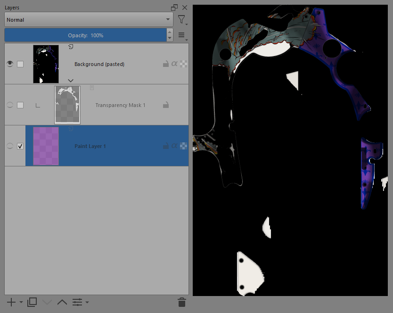
Task: Tick the Transparency Mask 1 checkbox
Action: click(x=20, y=105)
